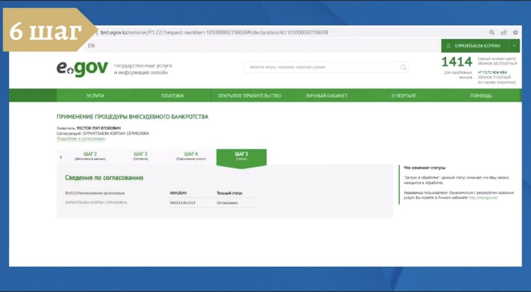Viewport: 531px width, 292px height.
Task: Open user menu dropdown arrow beside БУРКИТБАЕВА КОРЛАН
Action: [x=514, y=46]
